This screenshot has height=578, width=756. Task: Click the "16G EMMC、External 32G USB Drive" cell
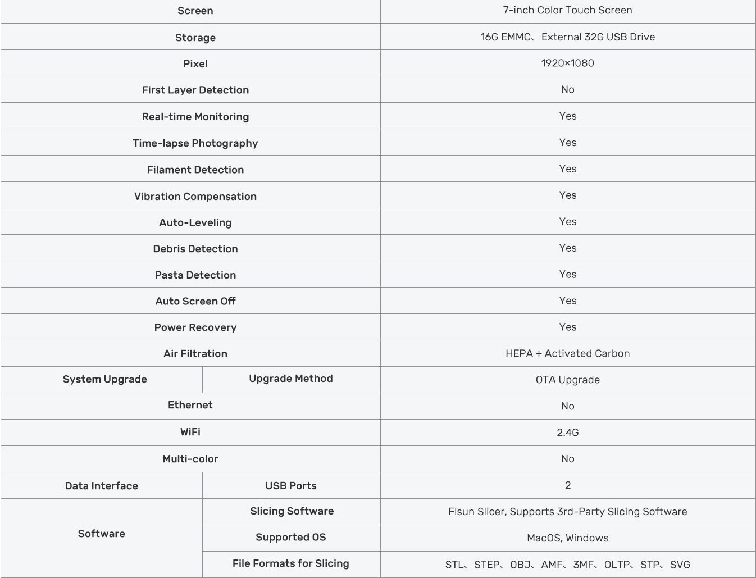coord(567,37)
